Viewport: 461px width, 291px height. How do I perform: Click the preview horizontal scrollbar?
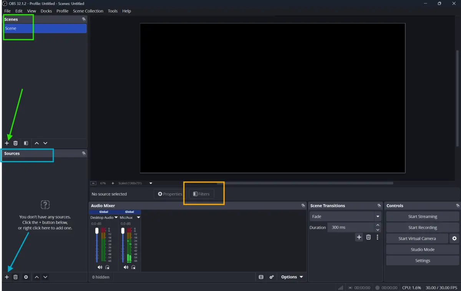(305, 183)
